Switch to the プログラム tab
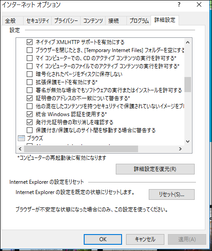This screenshot has width=212, height=251. pyautogui.click(x=139, y=21)
